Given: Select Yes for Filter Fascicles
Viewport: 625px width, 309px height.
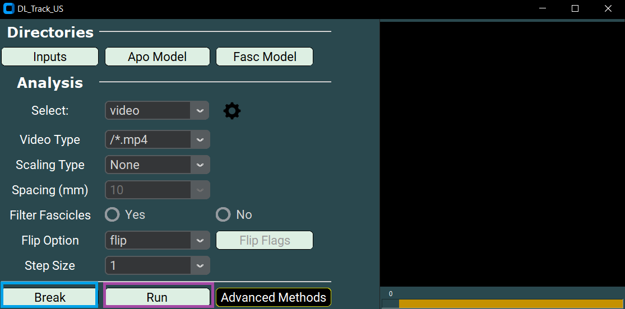Looking at the screenshot, I should [113, 215].
